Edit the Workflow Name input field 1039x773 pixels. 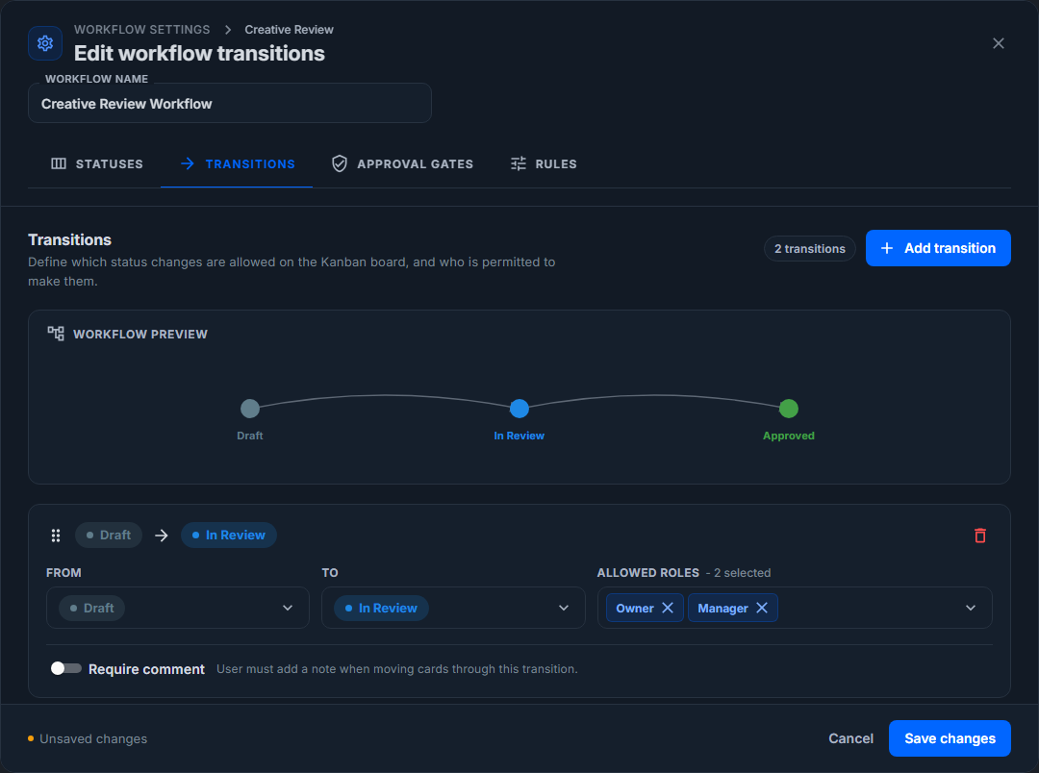(x=229, y=103)
